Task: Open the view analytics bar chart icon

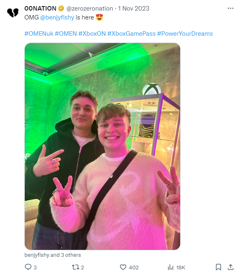Action: [170, 267]
